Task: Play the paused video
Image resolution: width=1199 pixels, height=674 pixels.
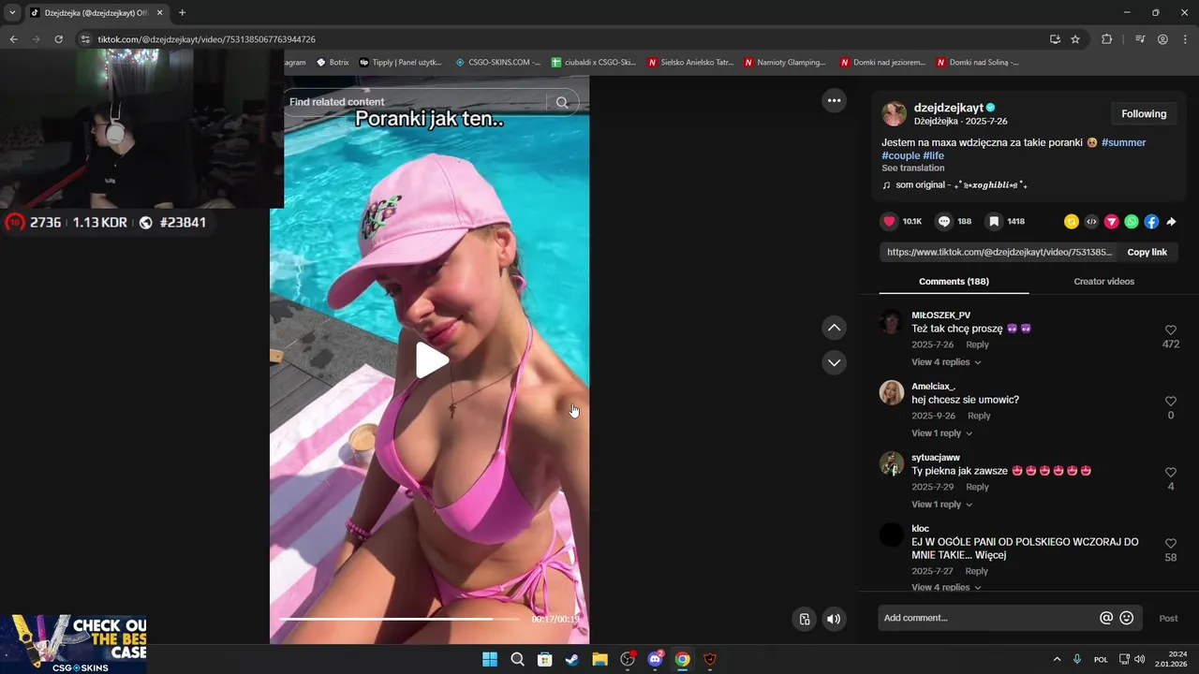Action: click(431, 360)
